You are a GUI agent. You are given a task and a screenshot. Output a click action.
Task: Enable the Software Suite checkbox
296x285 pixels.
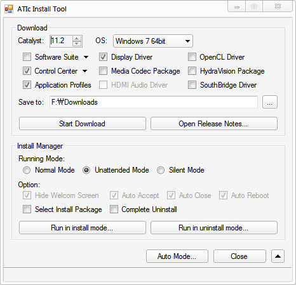pyautogui.click(x=27, y=57)
